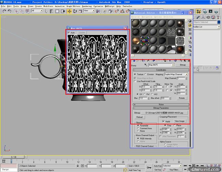The image size is (222, 172).
Task: Click the View Image button
Action: (x=179, y=121)
